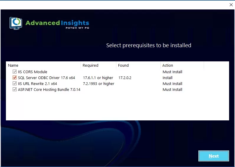Select the ASP.NET Core Hosting Bundle 7.0.14 text
This screenshot has height=167, width=235.
[x=49, y=90]
